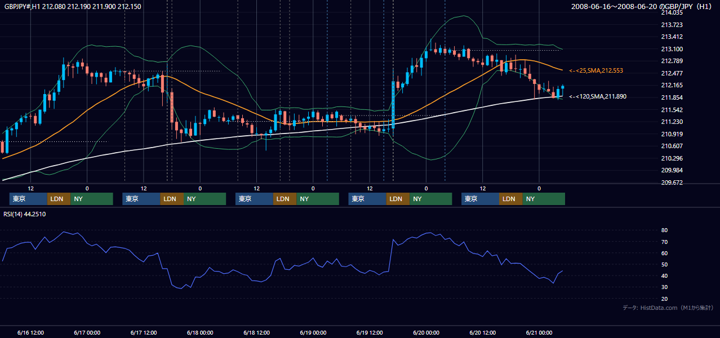
Task: Select the last 東京 session box
Action: 480,199
